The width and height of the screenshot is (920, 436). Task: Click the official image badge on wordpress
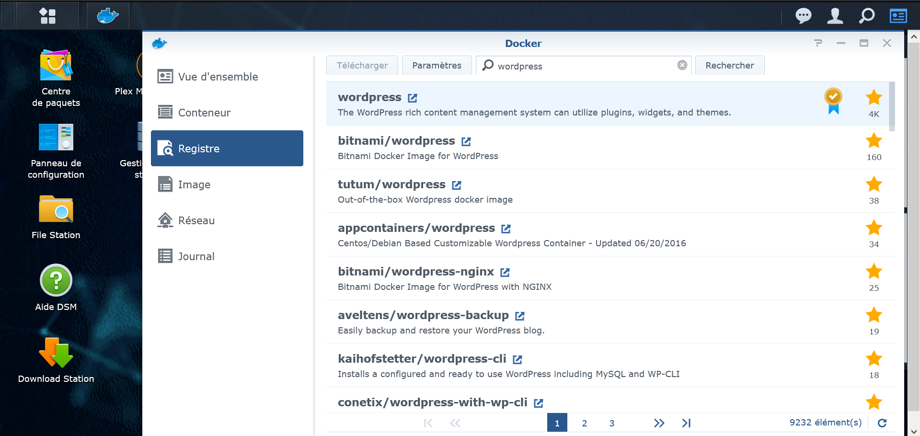click(833, 101)
